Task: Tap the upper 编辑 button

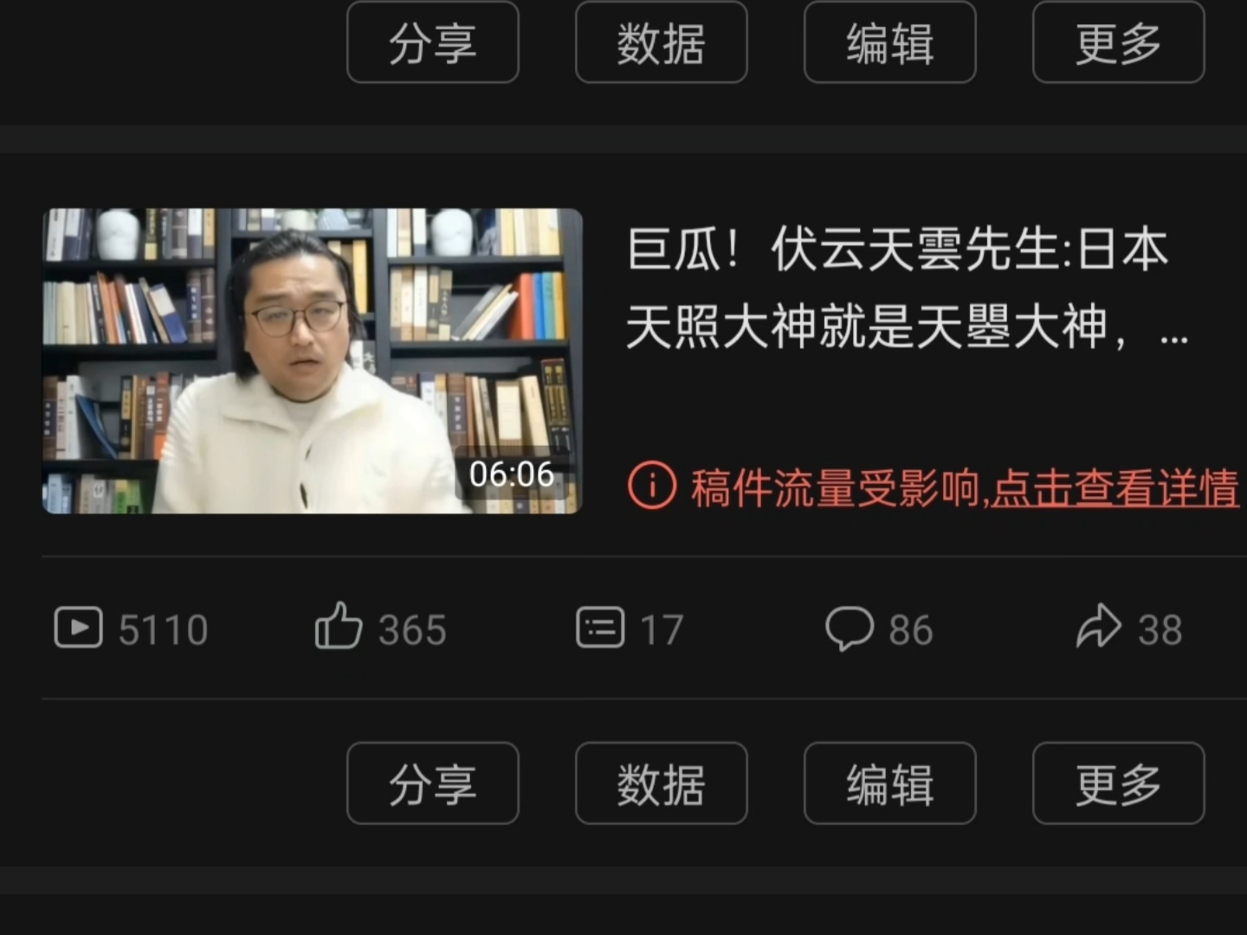Action: coord(890,42)
